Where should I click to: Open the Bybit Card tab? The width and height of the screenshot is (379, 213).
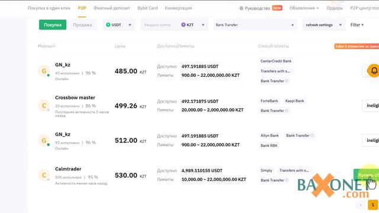coord(147,8)
